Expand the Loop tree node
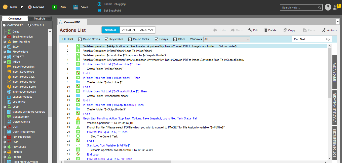Viewport: 342px width, 163px height. [x=5, y=107]
